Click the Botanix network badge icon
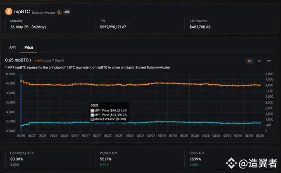Image resolution: width=281 pixels, height=173 pixels. pyautogui.click(x=60, y=12)
